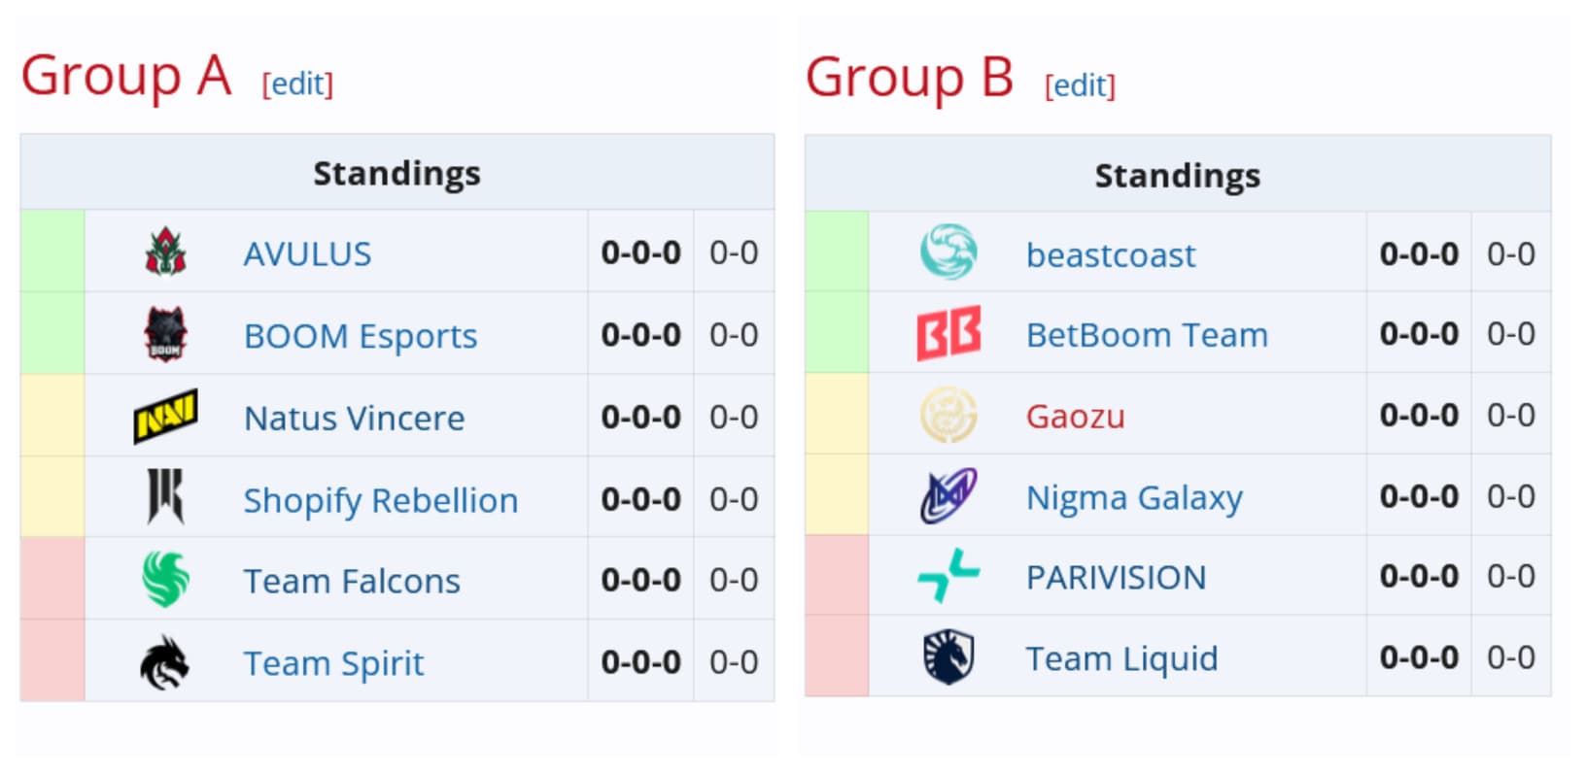Click the Team Spirit dragon logo
This screenshot has width=1586, height=773.
coord(165,661)
